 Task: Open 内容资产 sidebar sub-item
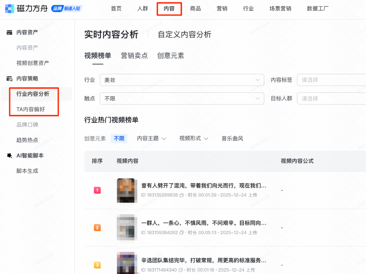27,48
